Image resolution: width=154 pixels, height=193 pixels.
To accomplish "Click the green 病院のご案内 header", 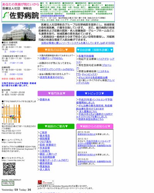I will pyautogui.click(x=56, y=126).
